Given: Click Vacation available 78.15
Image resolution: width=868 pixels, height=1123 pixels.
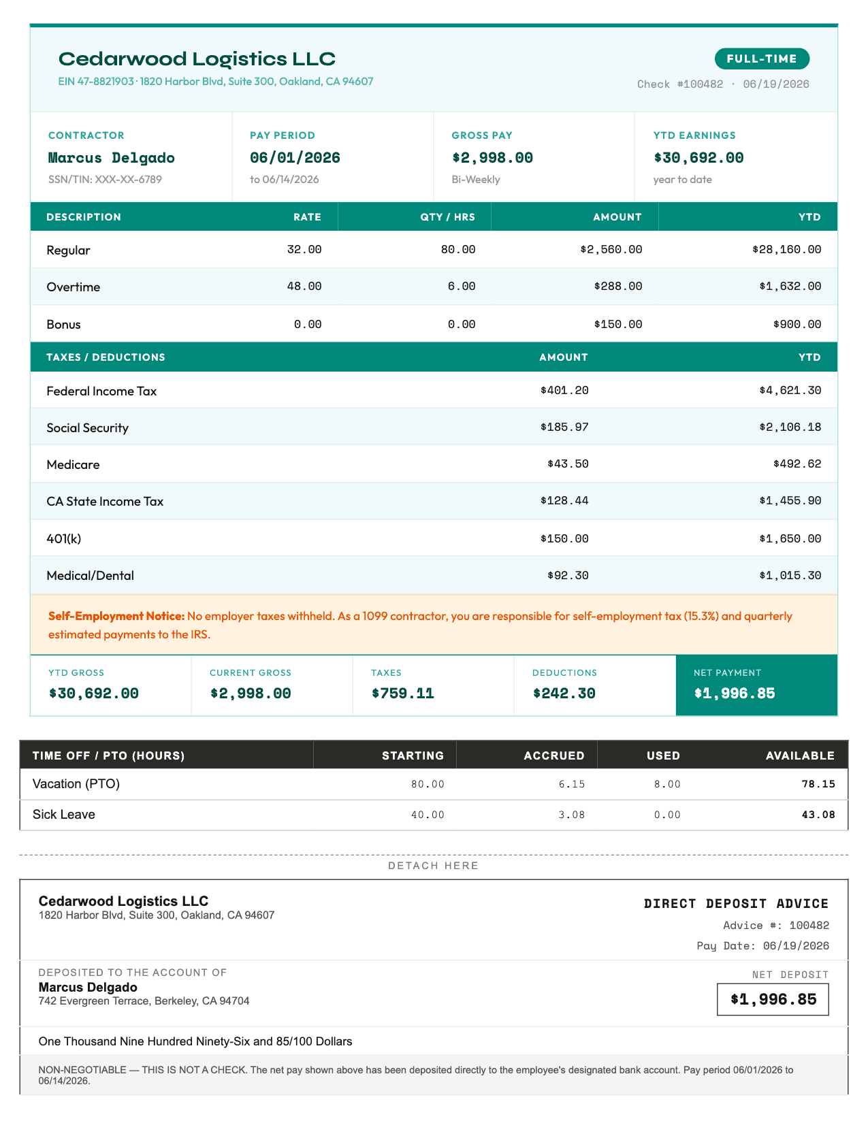Looking at the screenshot, I should tap(818, 784).
